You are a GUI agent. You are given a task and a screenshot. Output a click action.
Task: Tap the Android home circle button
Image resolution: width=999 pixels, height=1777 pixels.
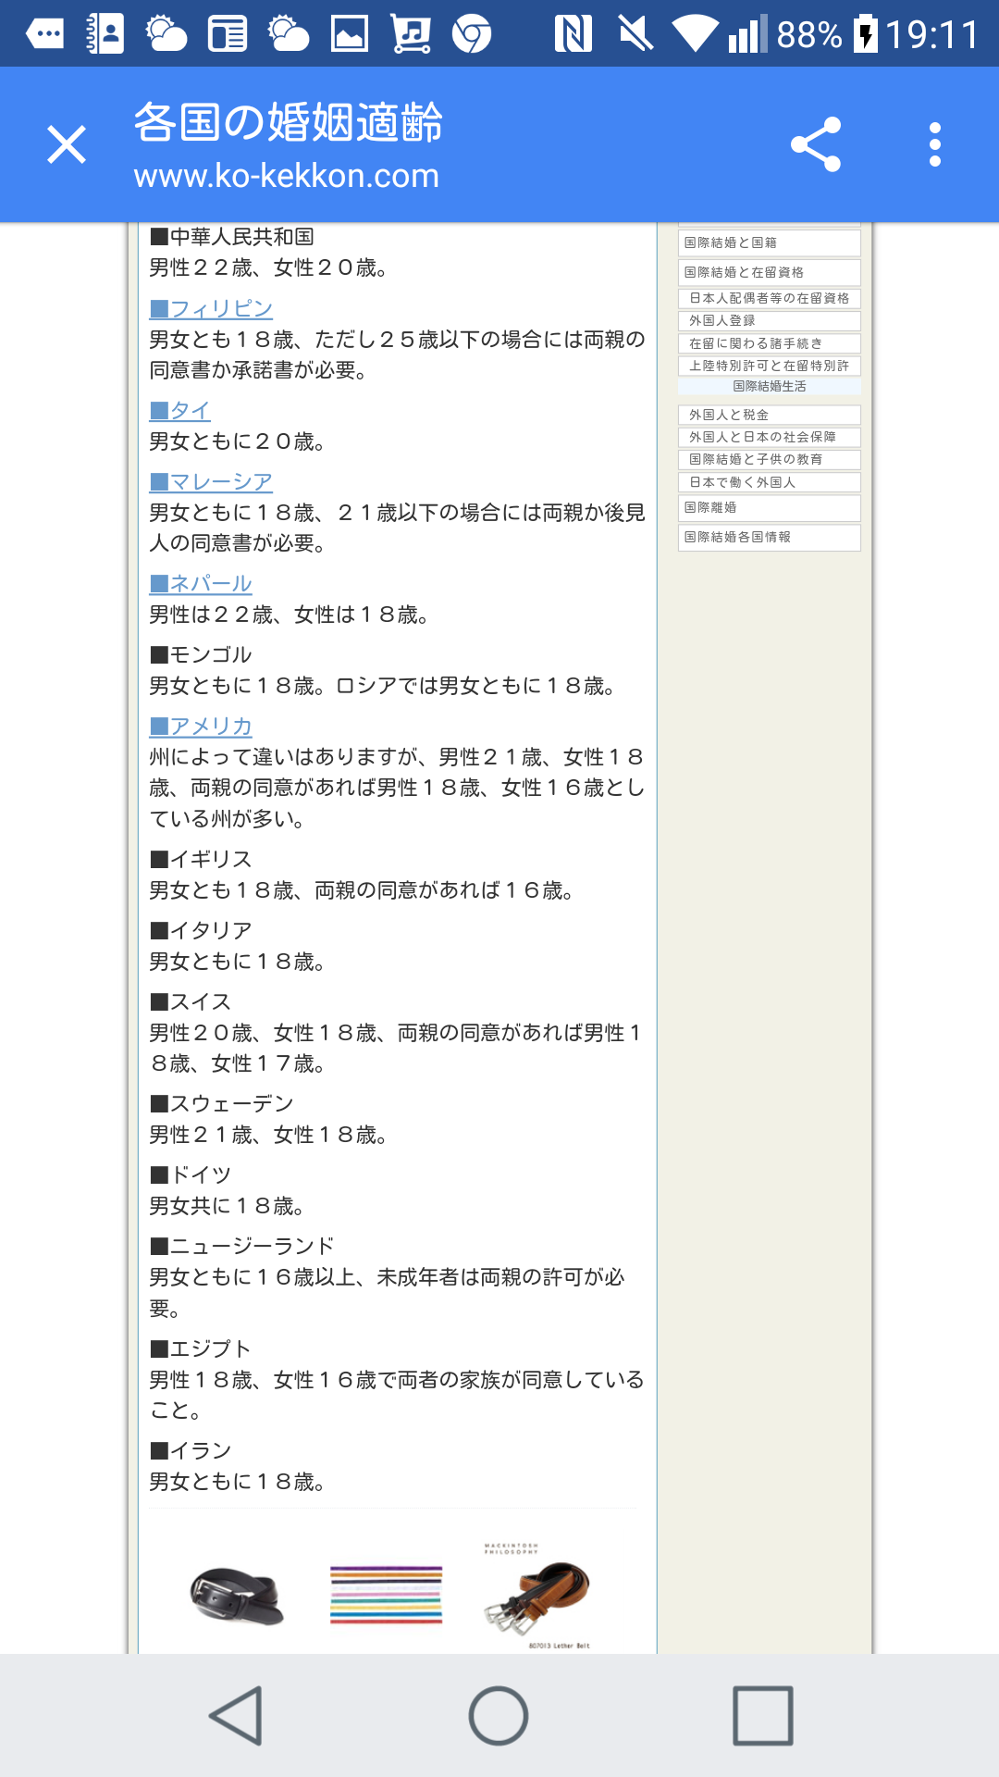pyautogui.click(x=499, y=1715)
